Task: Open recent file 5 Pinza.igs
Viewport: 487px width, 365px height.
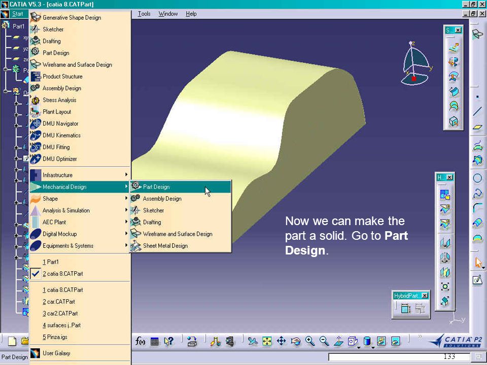Action: click(80, 337)
